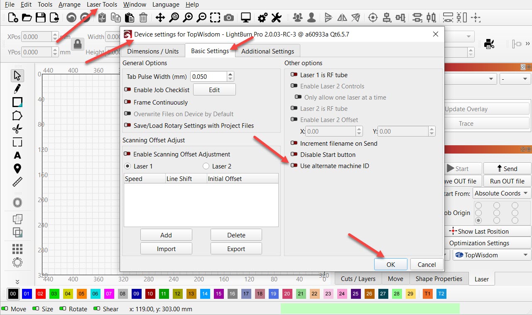Screen dimensions: 532x315
Task: Click the Trash delete icon in the toolbar
Action: pos(143,17)
